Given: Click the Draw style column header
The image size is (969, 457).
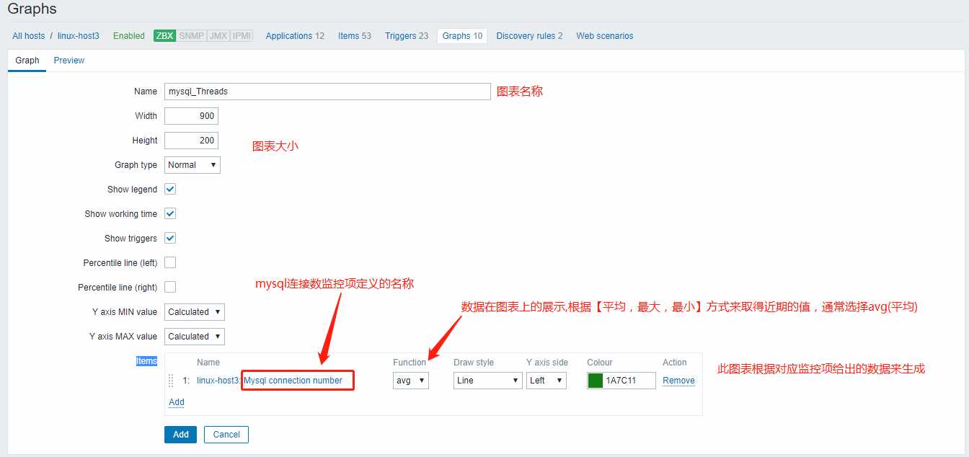Looking at the screenshot, I should (x=475, y=363).
